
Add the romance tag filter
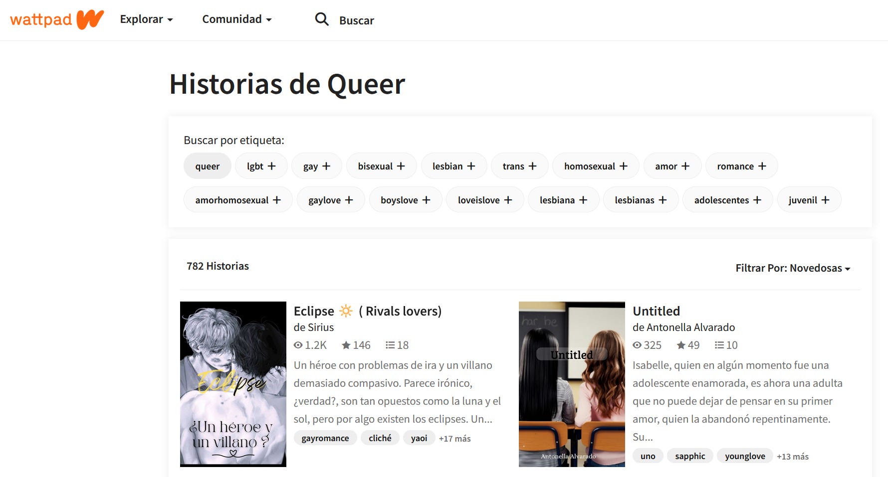click(741, 166)
